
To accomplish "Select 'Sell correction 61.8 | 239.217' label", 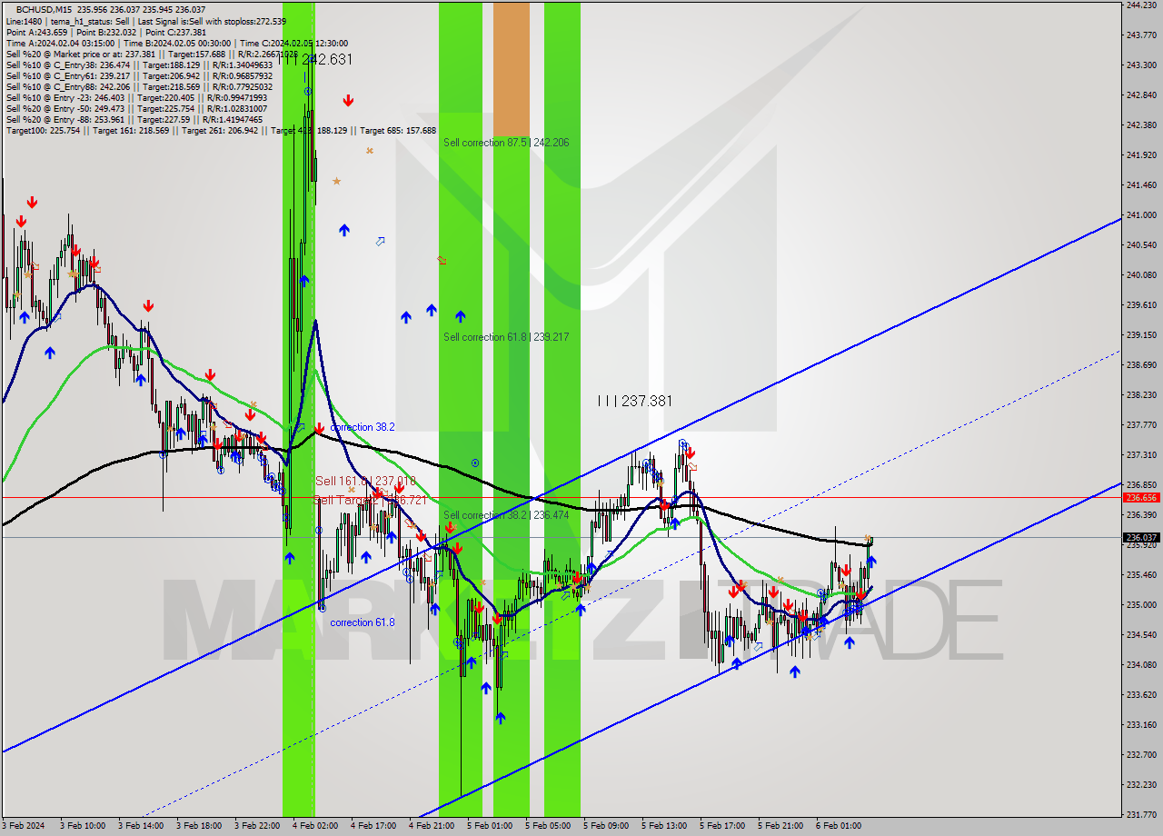I will [506, 337].
